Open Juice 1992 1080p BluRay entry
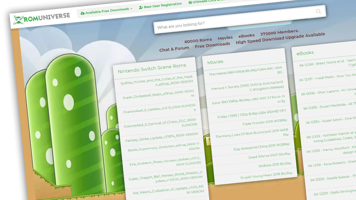356x200 pixels. (248, 100)
